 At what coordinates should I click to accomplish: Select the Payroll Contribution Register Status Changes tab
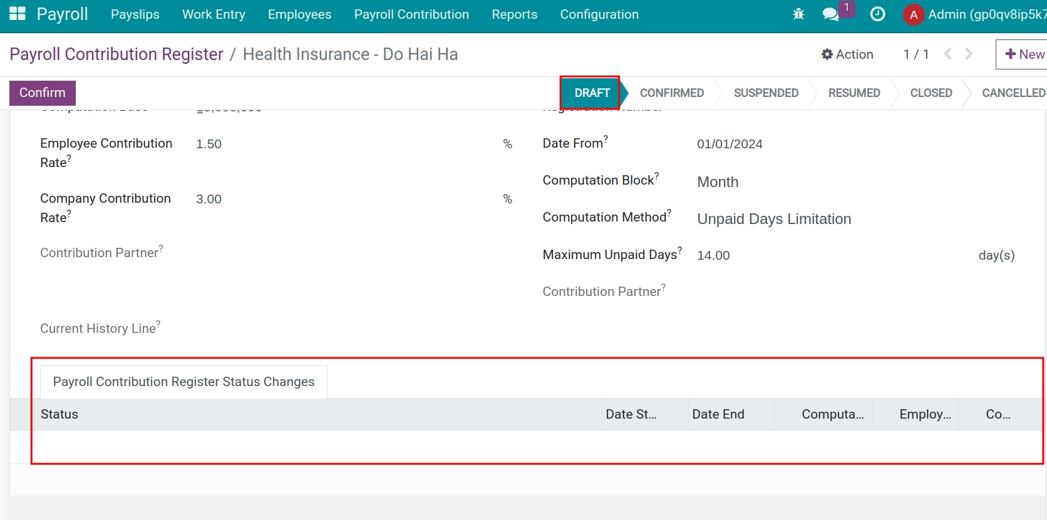coord(183,382)
